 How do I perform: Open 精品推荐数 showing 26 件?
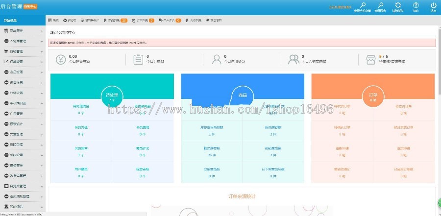(x=212, y=152)
